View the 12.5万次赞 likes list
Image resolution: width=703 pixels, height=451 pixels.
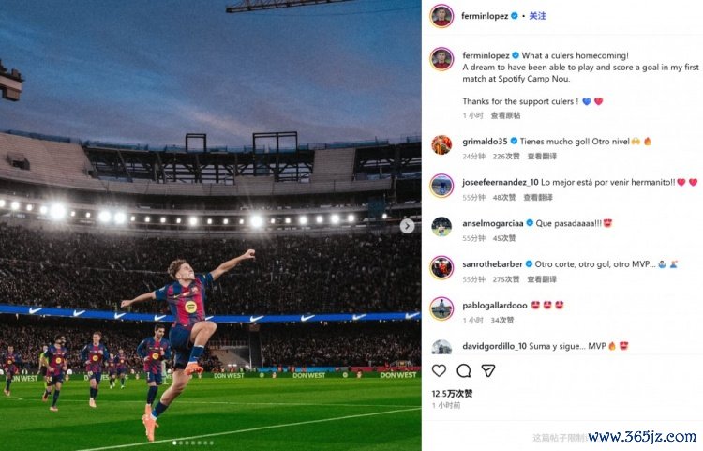pos(452,394)
